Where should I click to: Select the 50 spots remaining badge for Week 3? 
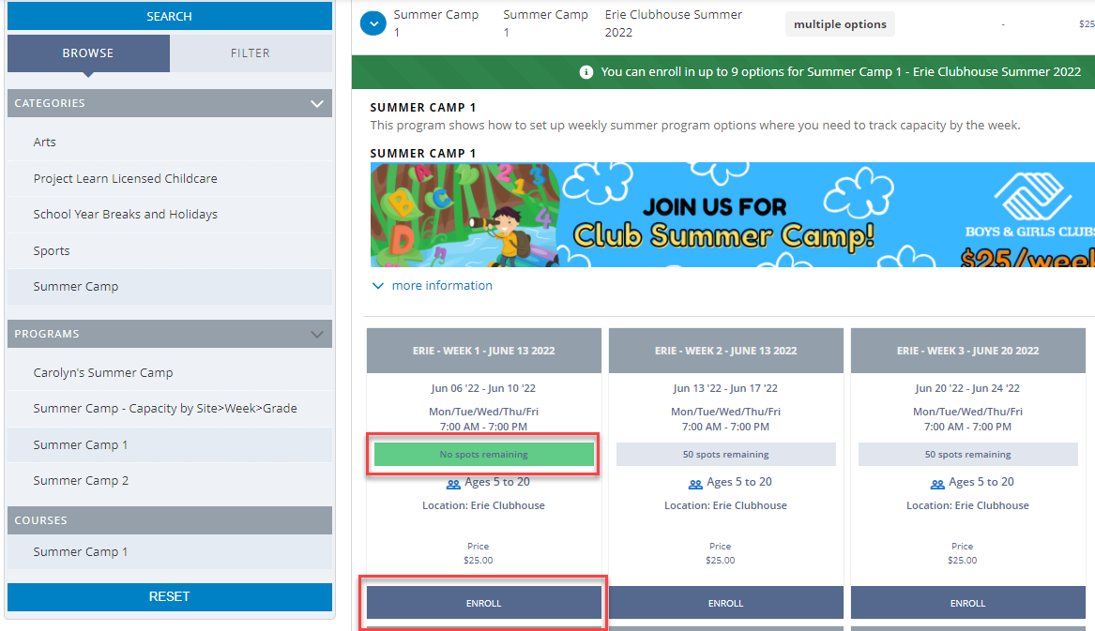(967, 454)
